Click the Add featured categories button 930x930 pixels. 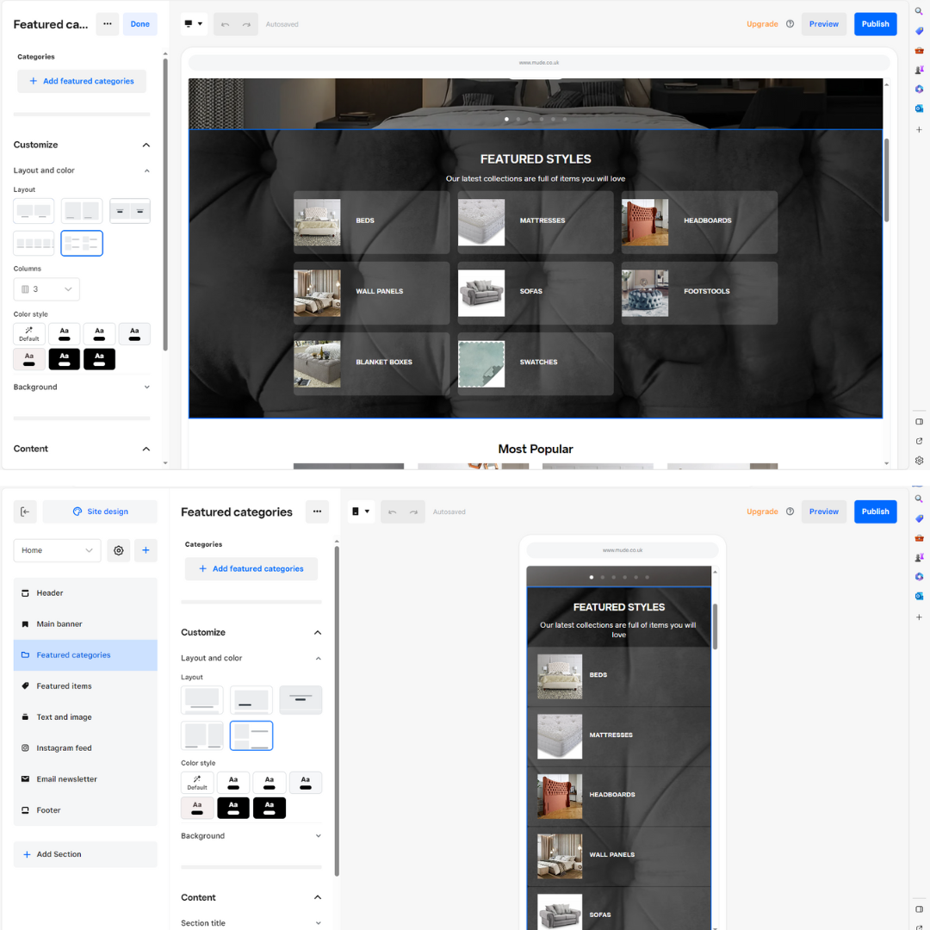click(81, 80)
